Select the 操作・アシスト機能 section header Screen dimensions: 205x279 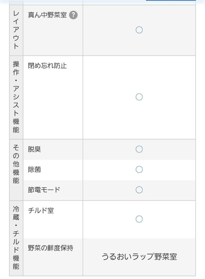point(16,97)
